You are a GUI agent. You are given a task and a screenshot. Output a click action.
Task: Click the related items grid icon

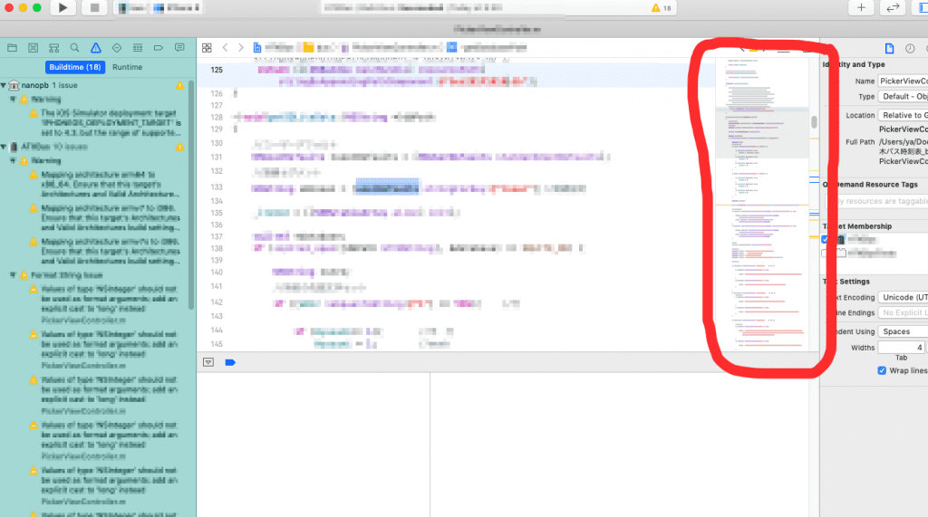coord(207,47)
